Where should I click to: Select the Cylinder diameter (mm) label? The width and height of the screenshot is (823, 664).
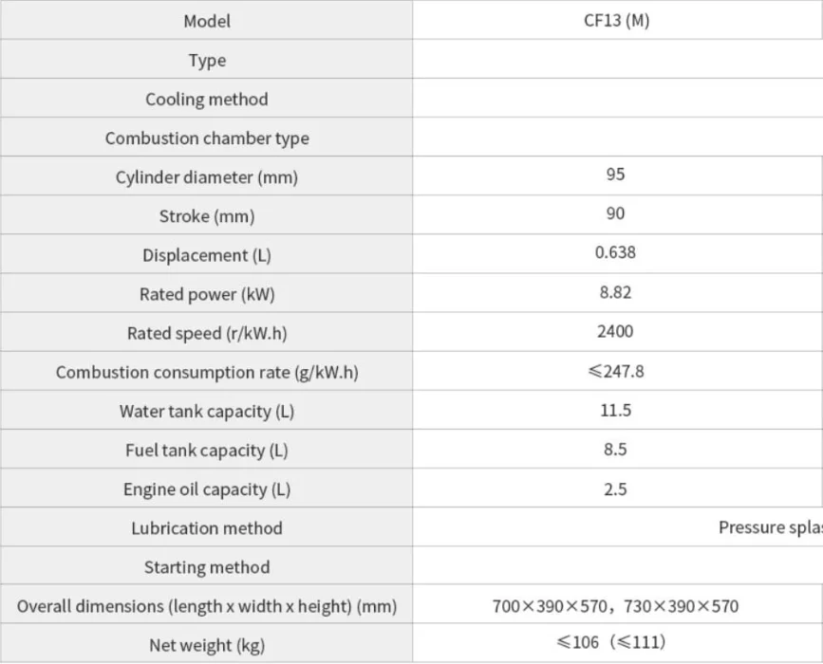point(207,177)
